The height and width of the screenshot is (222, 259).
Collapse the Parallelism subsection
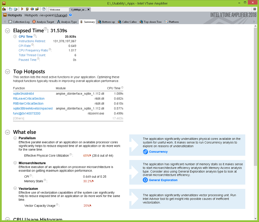click(x=15, y=138)
